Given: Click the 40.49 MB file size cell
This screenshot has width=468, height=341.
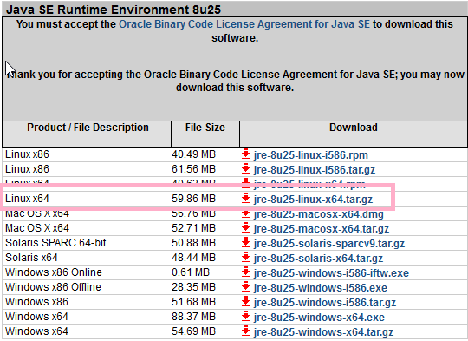Looking at the screenshot, I should [193, 154].
